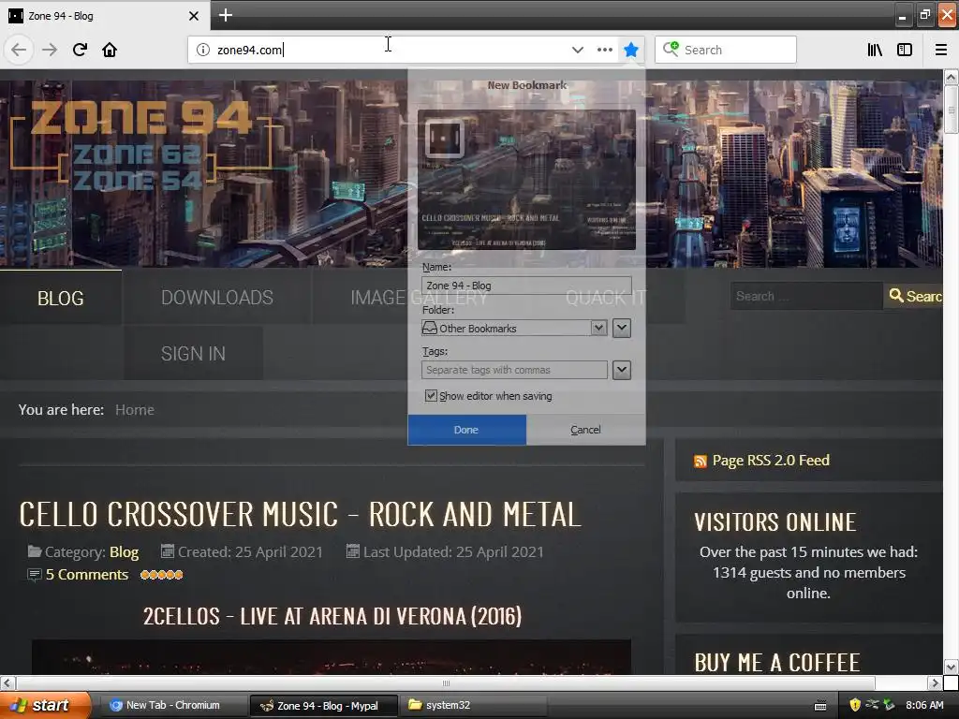Viewport: 959px width, 719px height.
Task: Click the vertical scrollbar up arrow
Action: (x=951, y=77)
